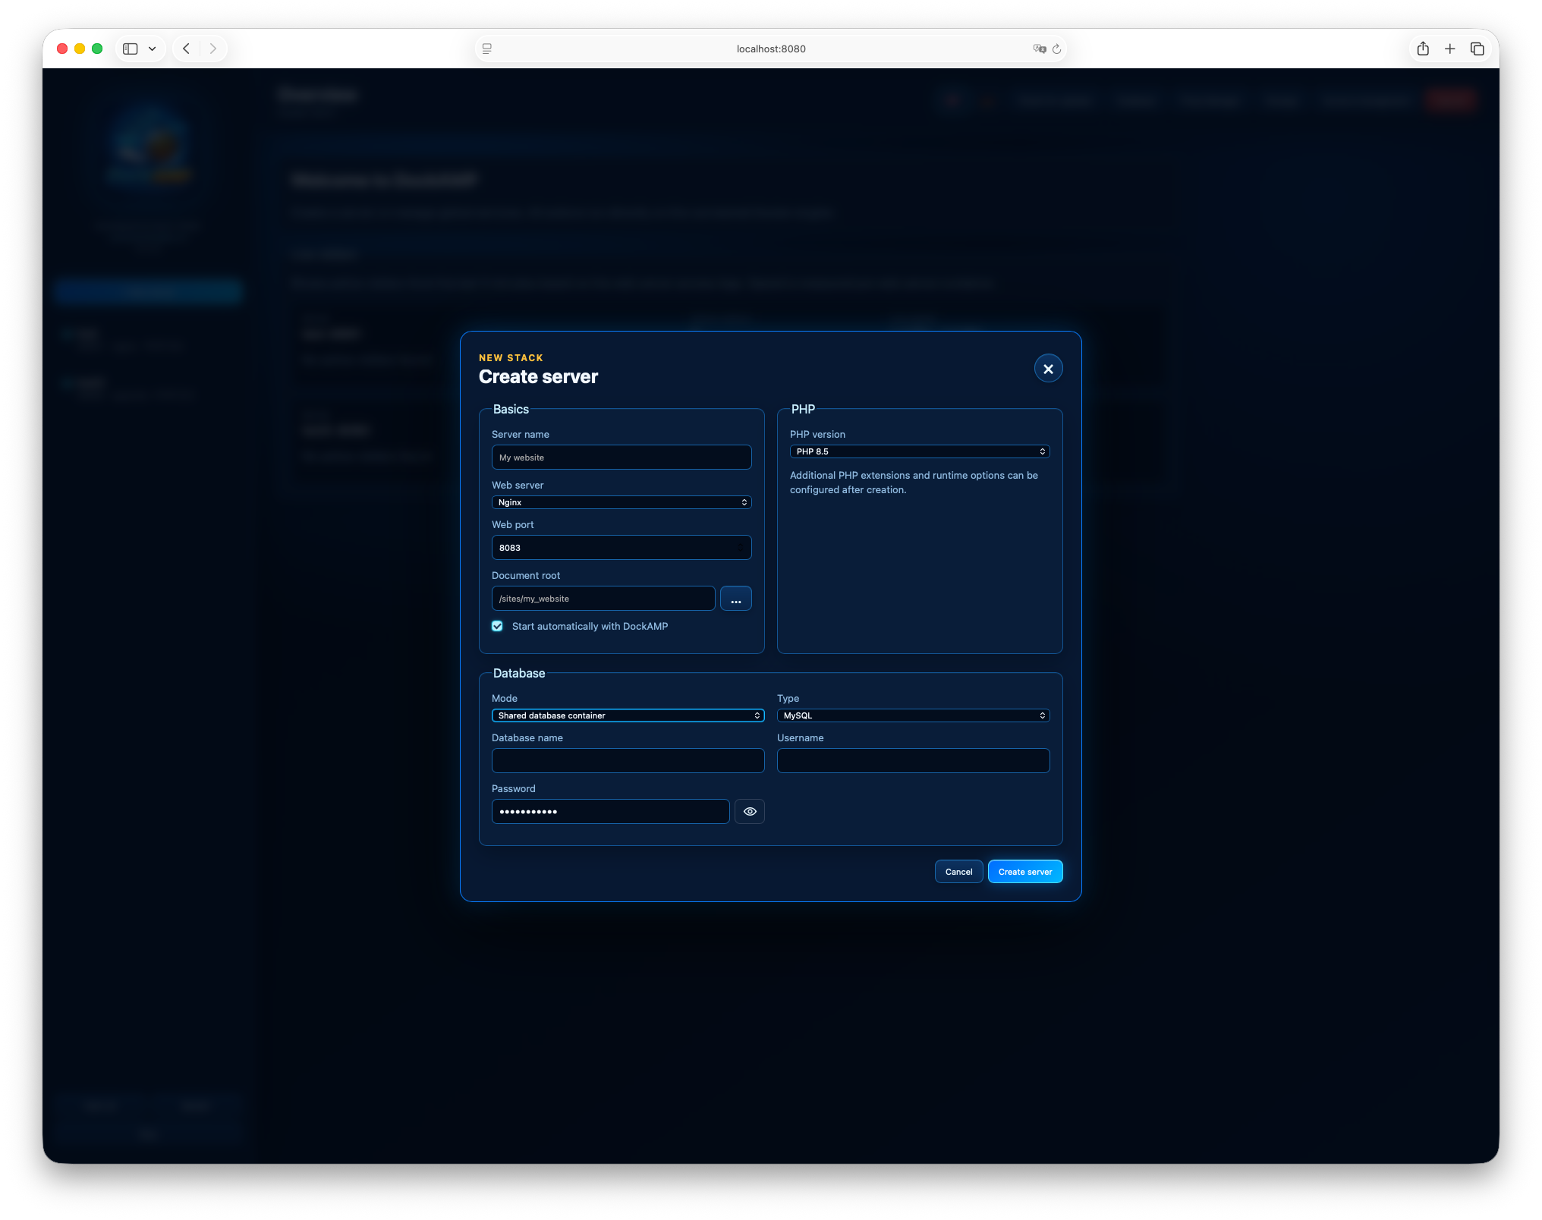
Task: Toggle Start automatically with DockAMP checkbox
Action: click(x=497, y=626)
